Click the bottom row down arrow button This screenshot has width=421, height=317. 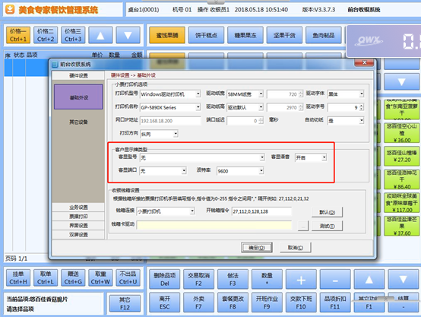(x=404, y=280)
